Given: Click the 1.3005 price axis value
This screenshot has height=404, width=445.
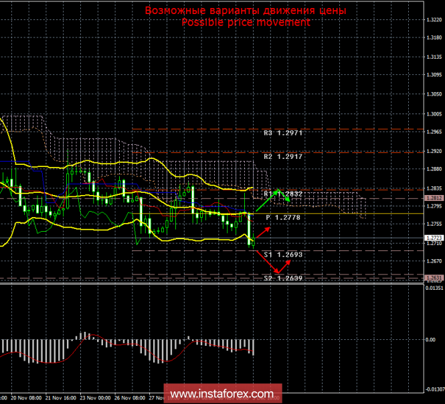Looking at the screenshot, I should (x=434, y=114).
